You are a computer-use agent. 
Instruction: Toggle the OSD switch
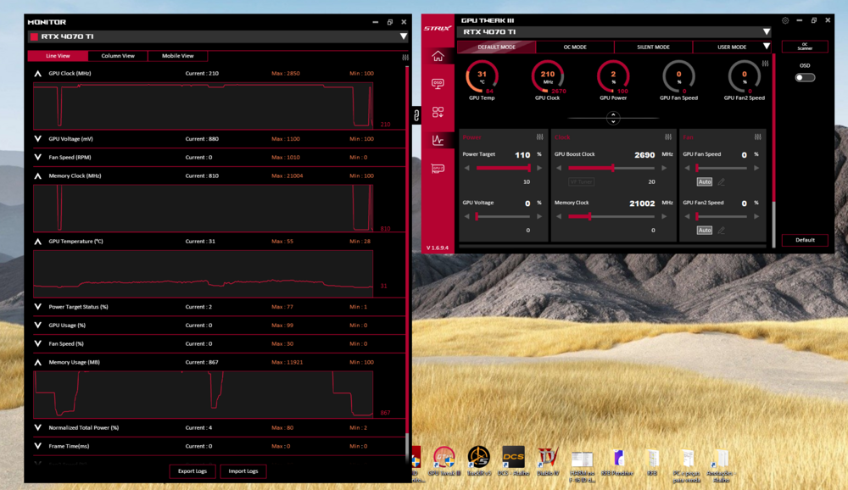click(x=805, y=77)
